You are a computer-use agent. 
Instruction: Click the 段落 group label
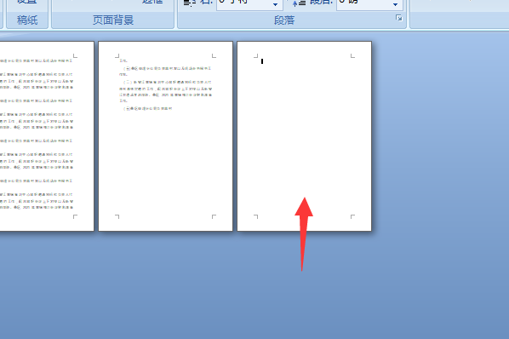point(284,20)
